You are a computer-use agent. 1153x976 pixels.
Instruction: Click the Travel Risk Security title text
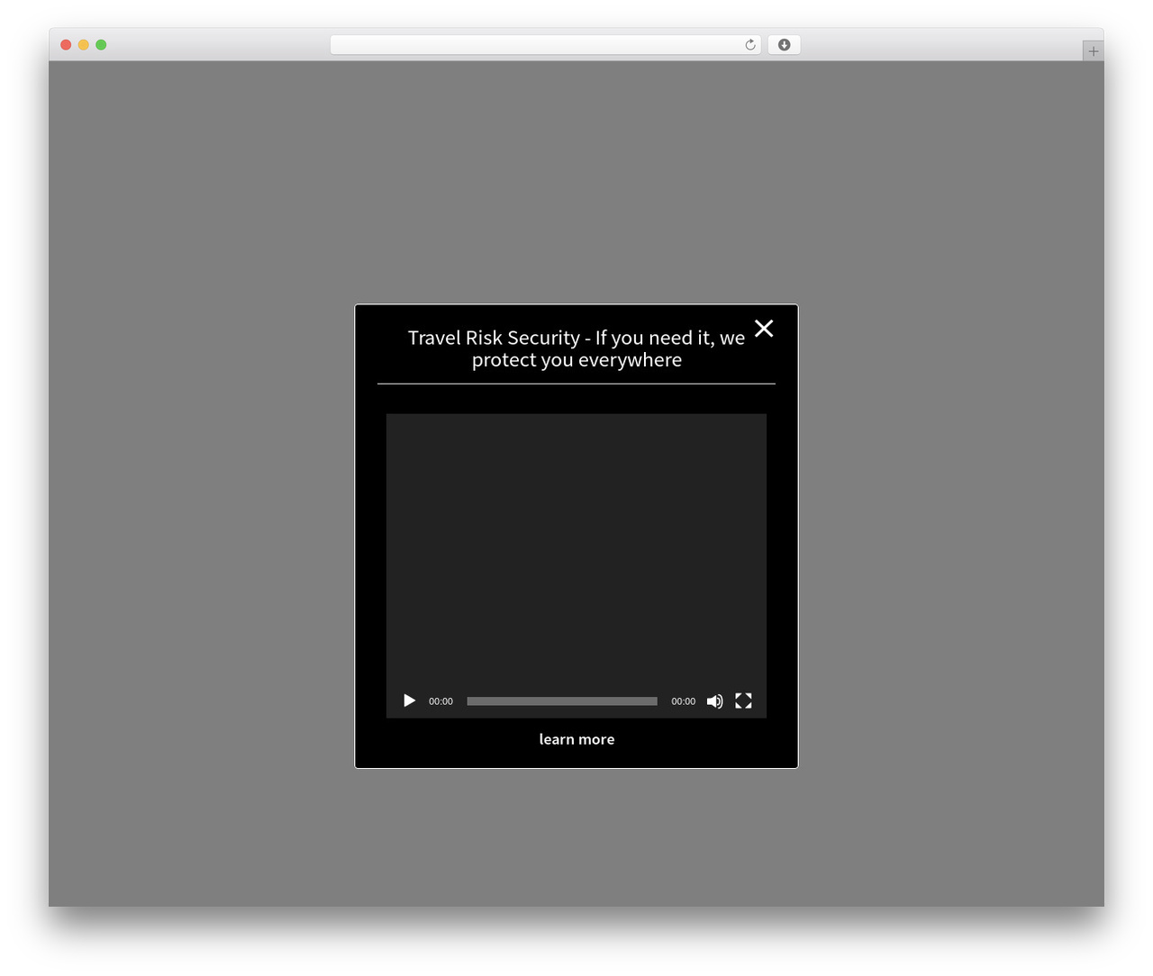tap(576, 348)
